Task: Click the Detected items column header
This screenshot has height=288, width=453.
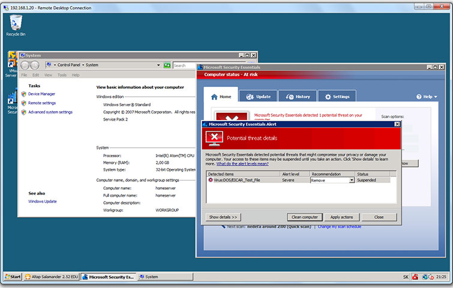Action: (x=244, y=174)
